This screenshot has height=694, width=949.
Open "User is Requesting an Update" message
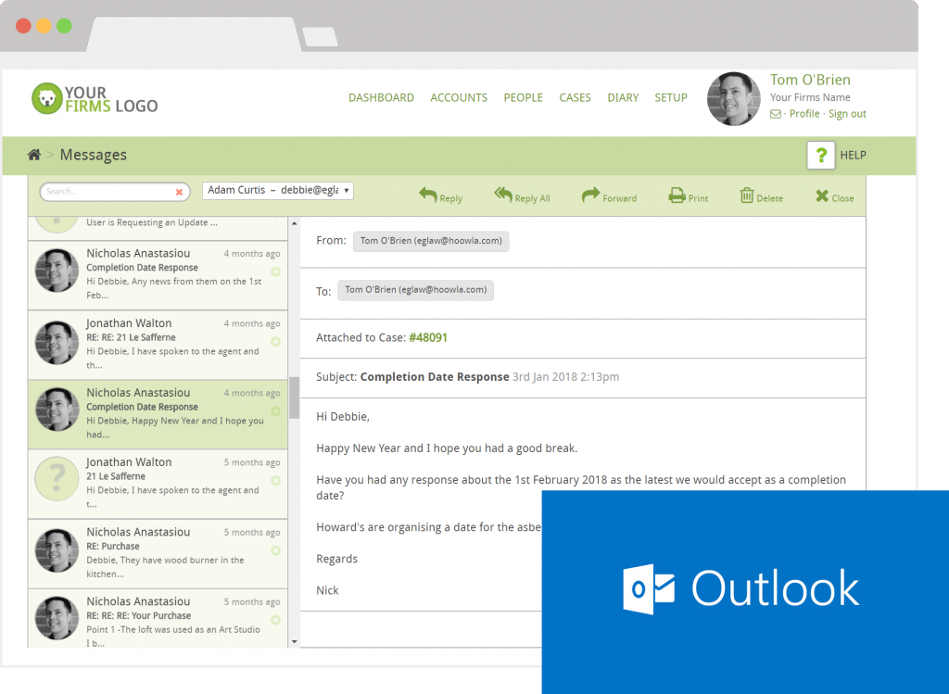pyautogui.click(x=158, y=228)
